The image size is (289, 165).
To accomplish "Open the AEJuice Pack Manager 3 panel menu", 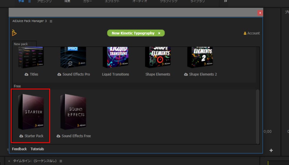I will tap(51, 21).
